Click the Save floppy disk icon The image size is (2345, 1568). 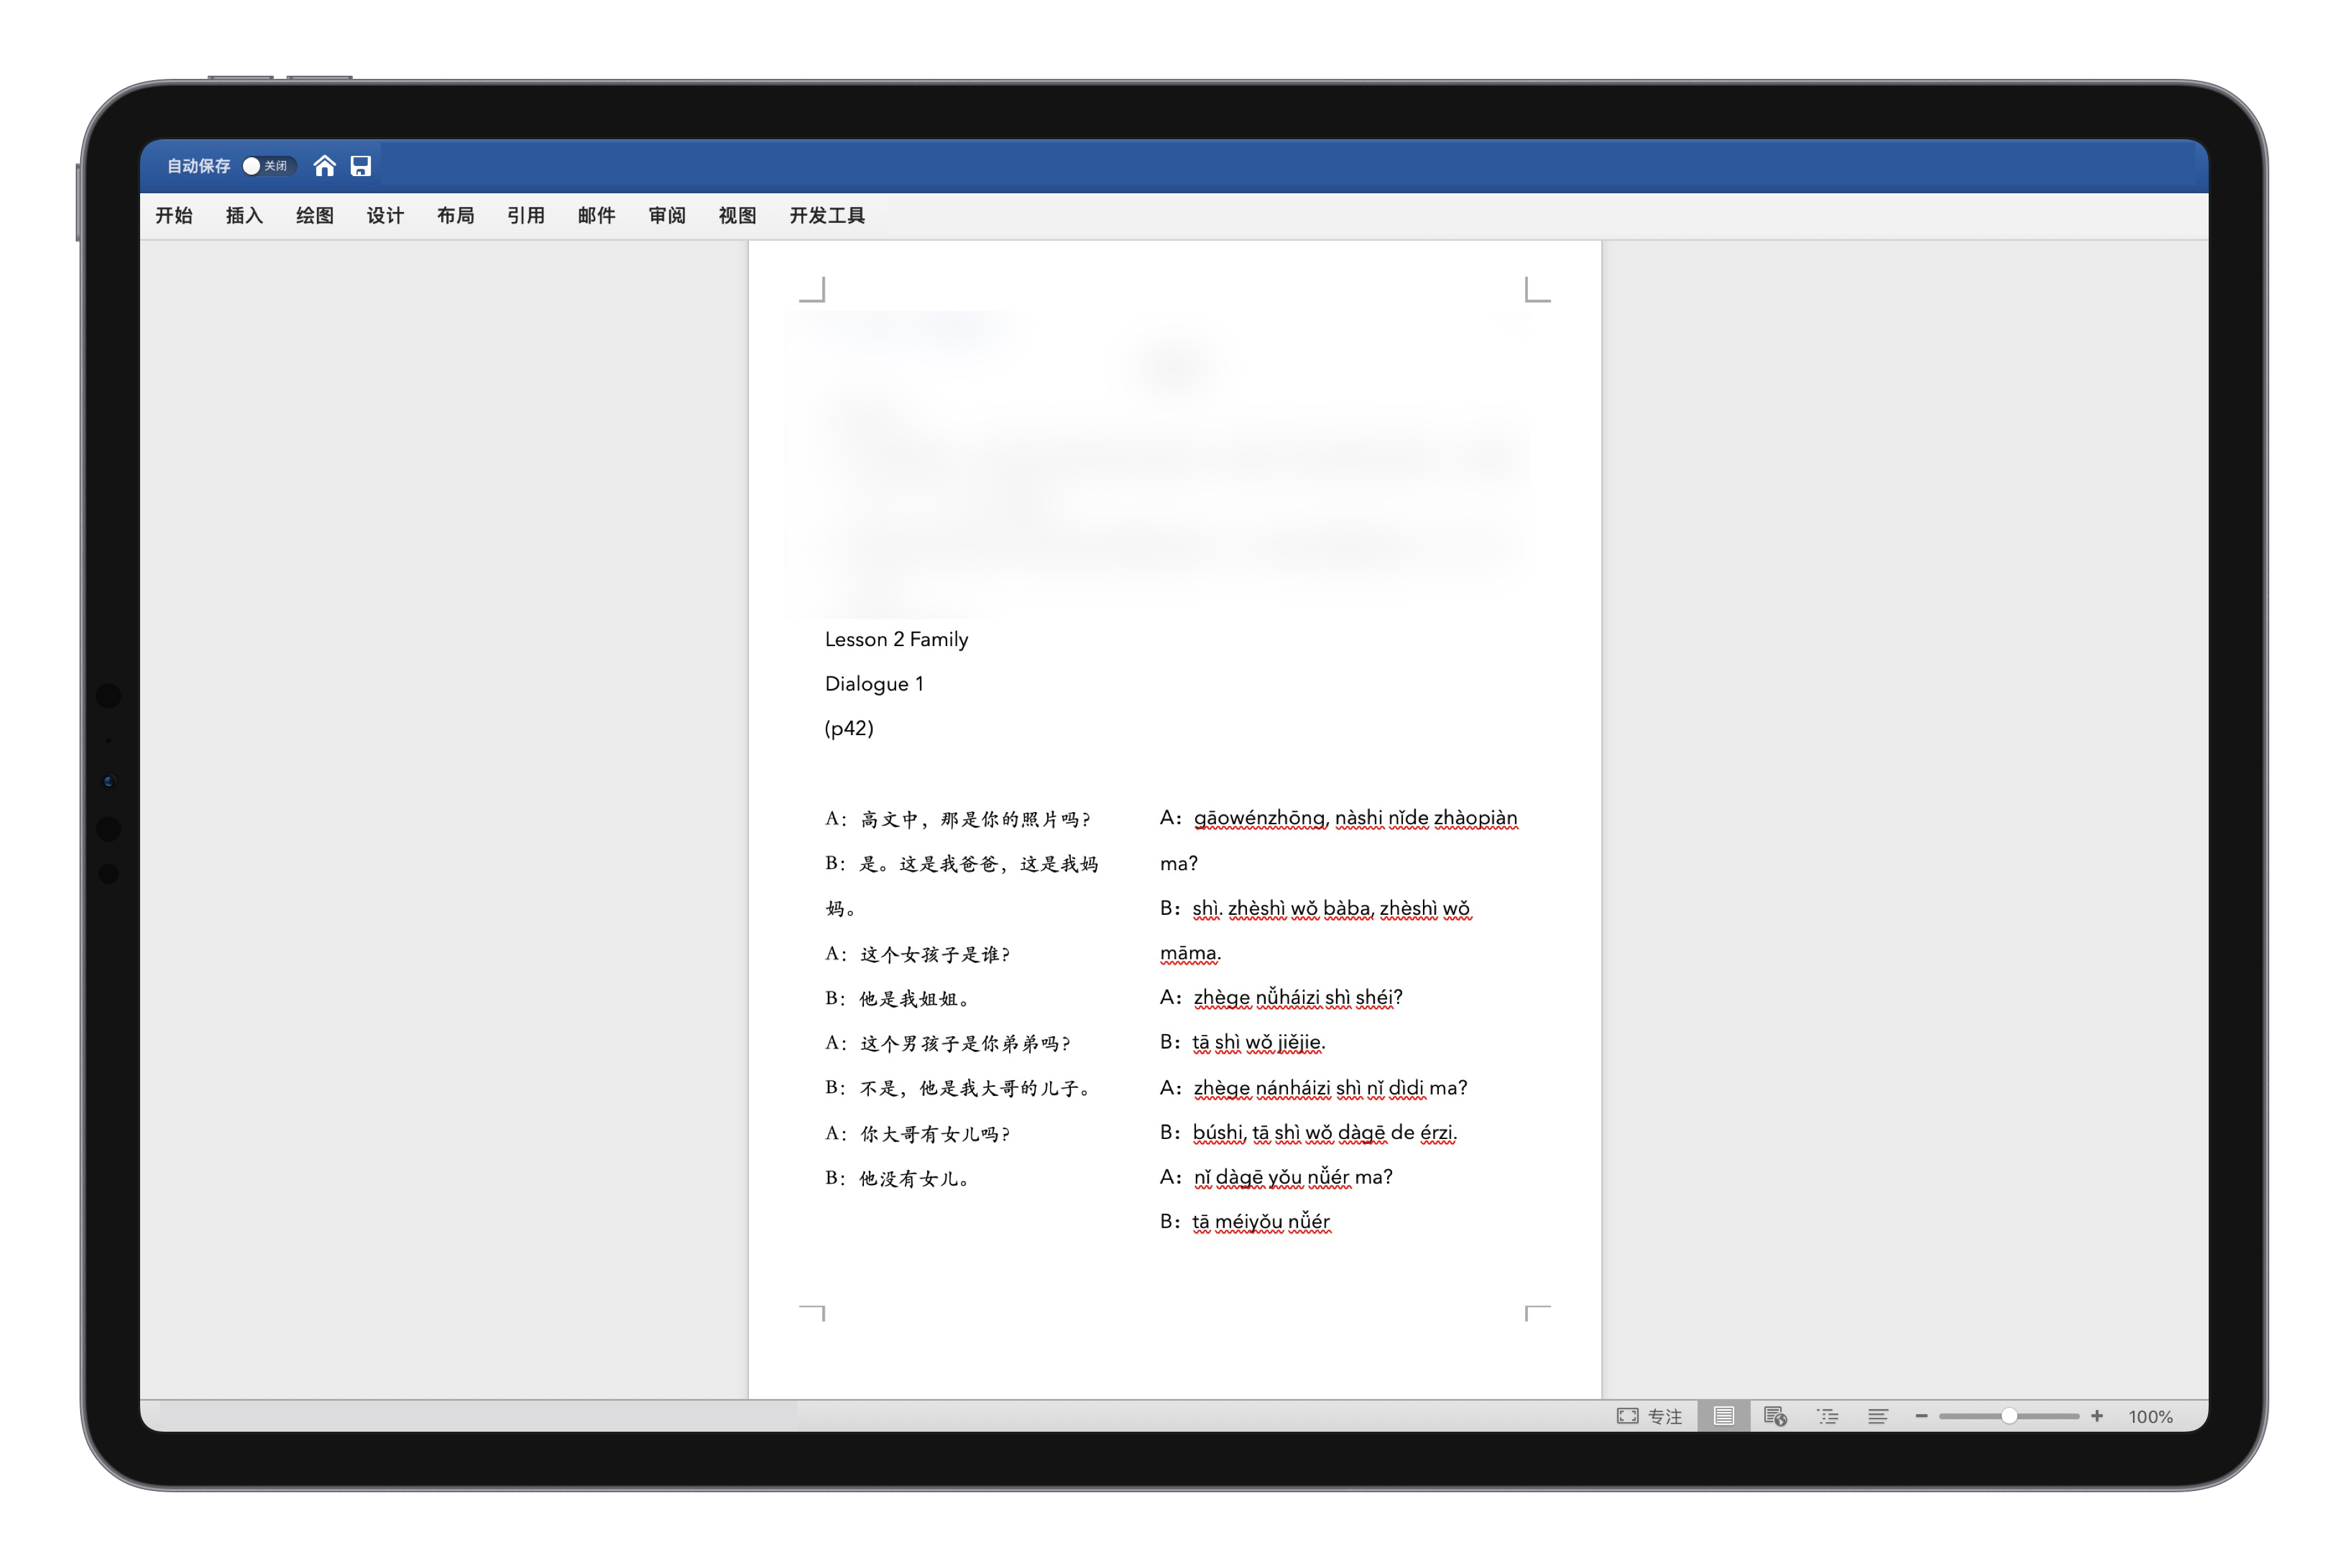pos(361,166)
